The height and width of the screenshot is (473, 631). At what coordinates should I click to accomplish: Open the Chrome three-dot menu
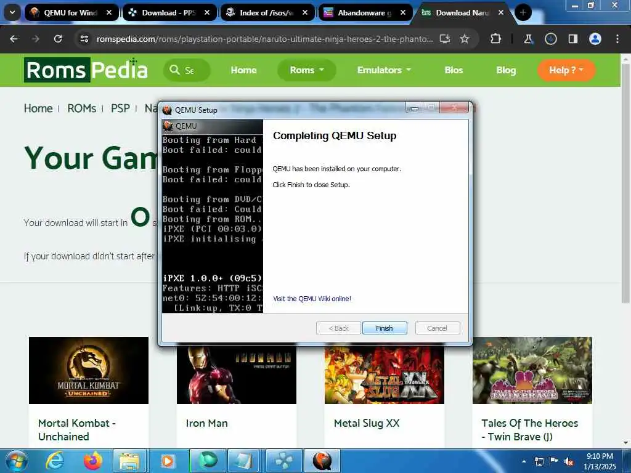coord(617,39)
